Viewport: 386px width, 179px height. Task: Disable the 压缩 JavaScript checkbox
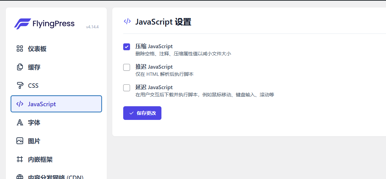point(127,47)
